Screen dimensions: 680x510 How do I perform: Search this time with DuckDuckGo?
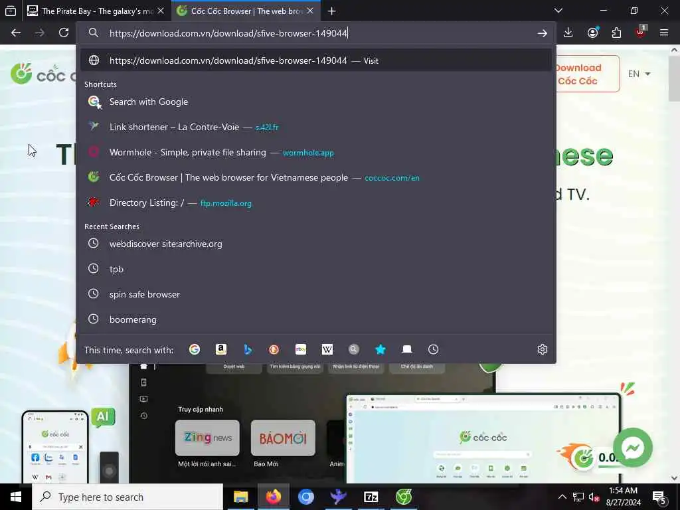coord(274,349)
